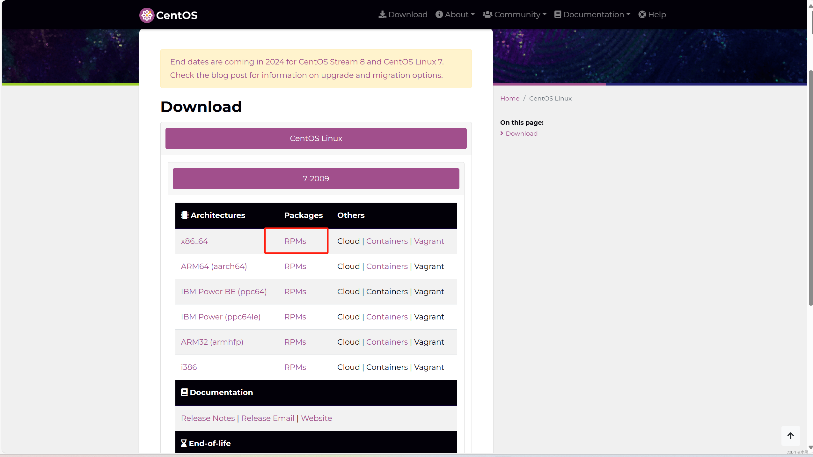Collapse the CentOS Linux purple bar
This screenshot has height=457, width=813.
coord(316,139)
